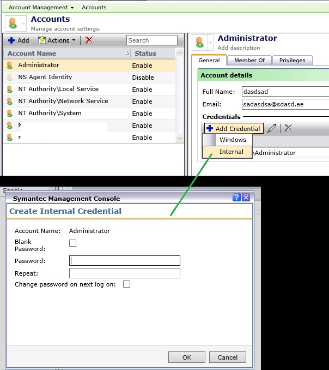Select NT Authority\Network Service account

[89, 101]
